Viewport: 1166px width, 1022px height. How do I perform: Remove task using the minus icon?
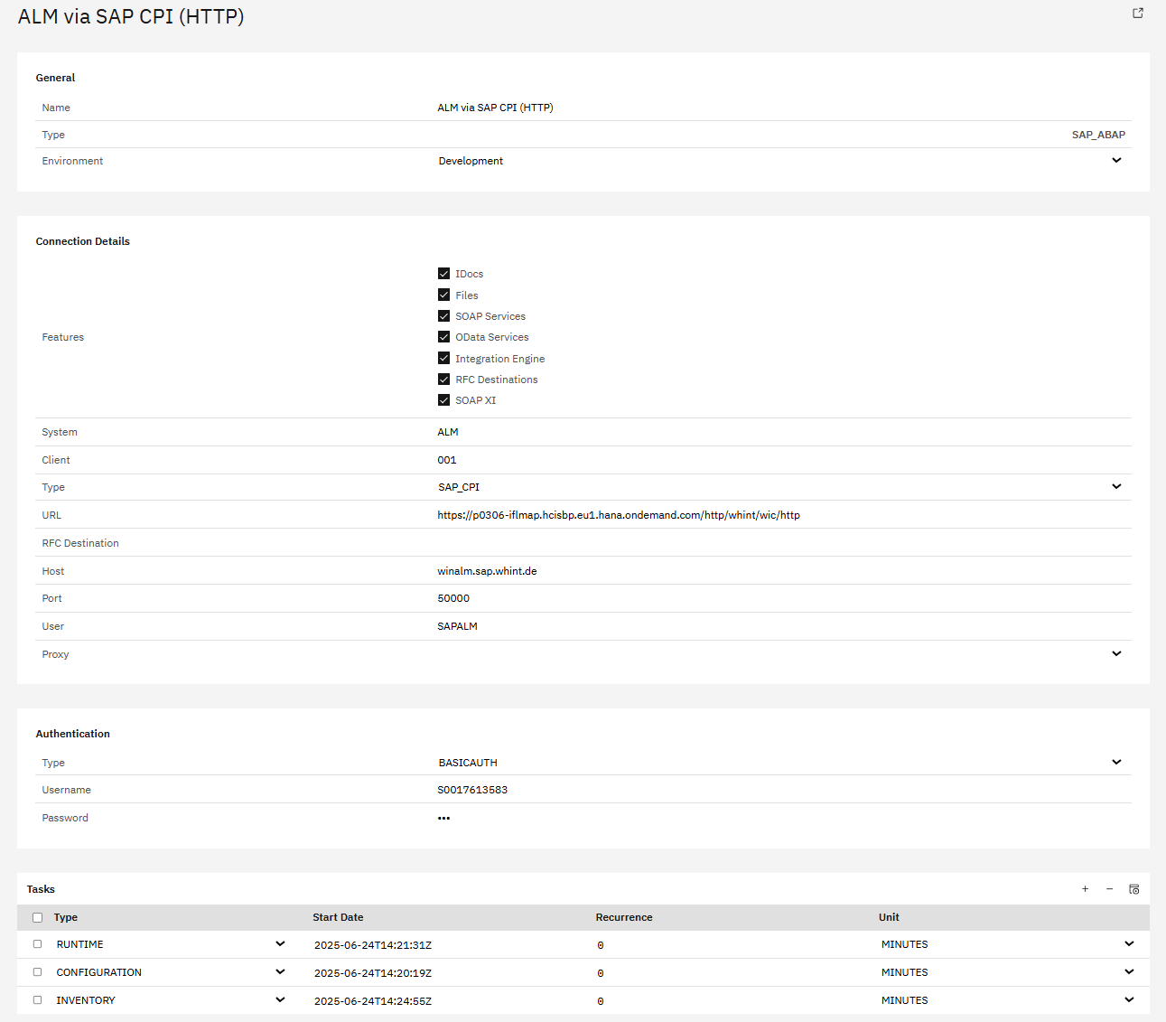1109,889
